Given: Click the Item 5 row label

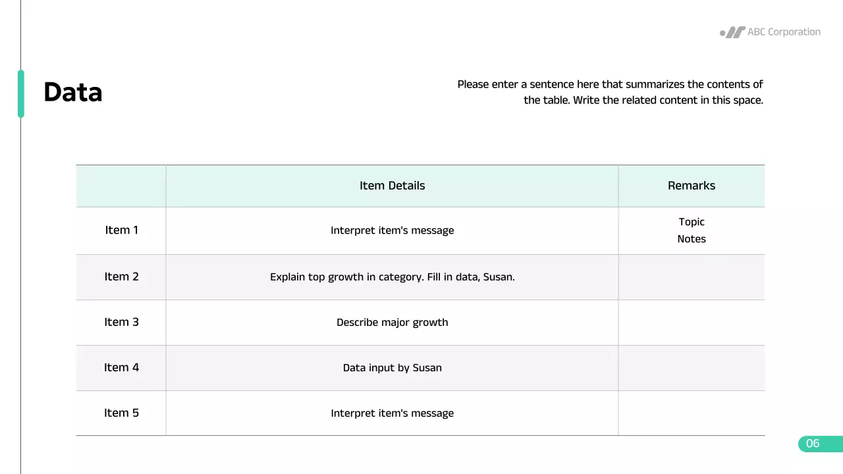Looking at the screenshot, I should coord(121,413).
